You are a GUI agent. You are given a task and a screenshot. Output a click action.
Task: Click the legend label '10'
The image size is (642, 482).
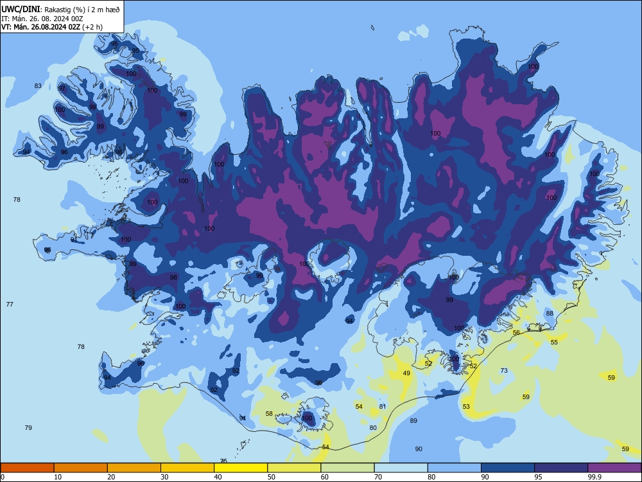[x=58, y=477]
